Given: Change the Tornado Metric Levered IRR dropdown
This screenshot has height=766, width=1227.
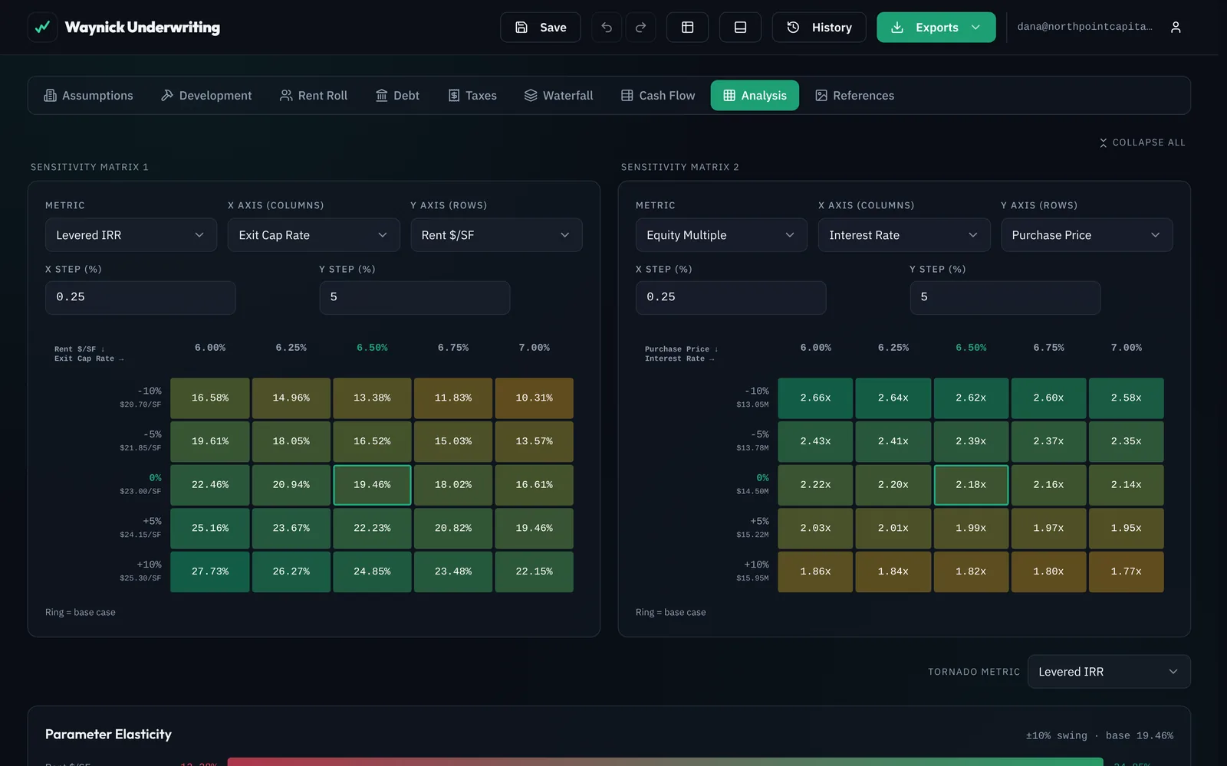Looking at the screenshot, I should [x=1109, y=672].
